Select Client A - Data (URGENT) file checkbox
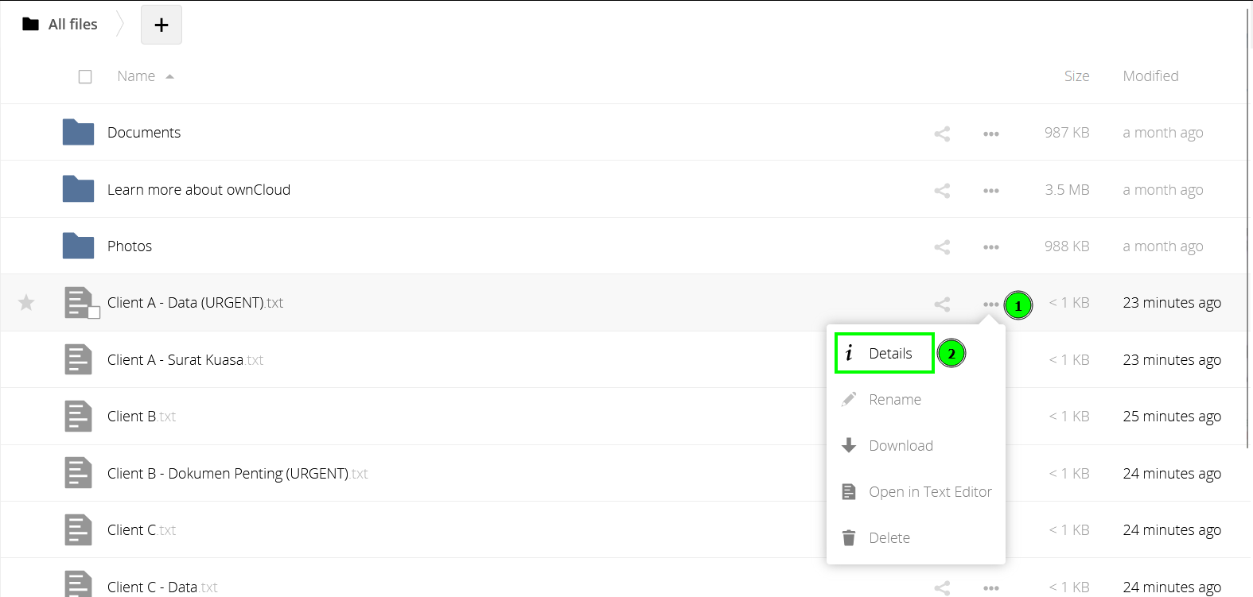 pos(94,312)
